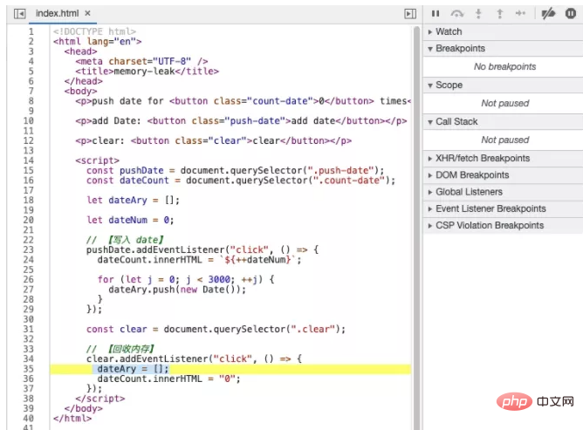Expand Event Listener Breakpoints section
The width and height of the screenshot is (583, 430).
(x=503, y=208)
